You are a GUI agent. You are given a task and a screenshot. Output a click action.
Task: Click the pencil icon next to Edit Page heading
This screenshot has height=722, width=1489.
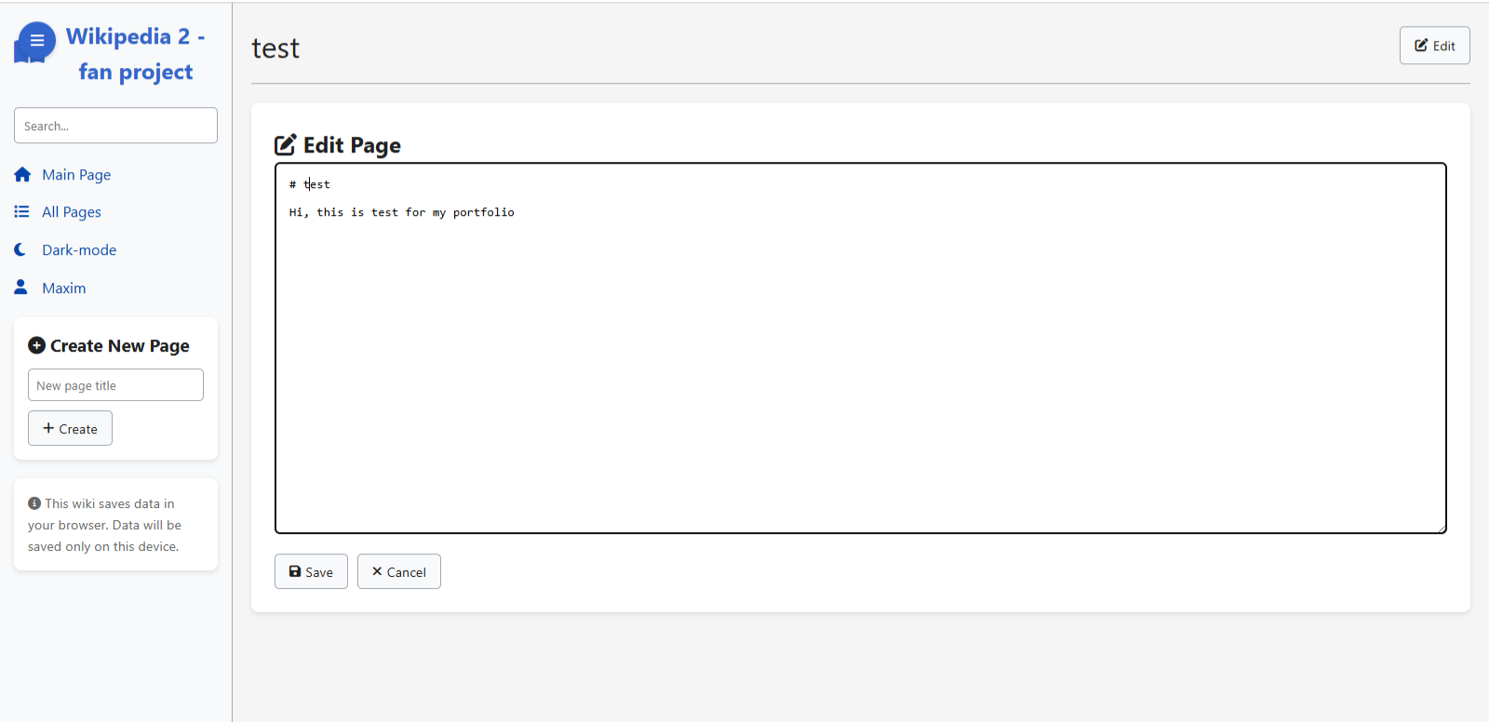pyautogui.click(x=286, y=145)
